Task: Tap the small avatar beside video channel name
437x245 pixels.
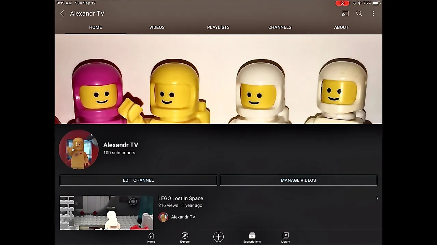Action: pos(163,217)
